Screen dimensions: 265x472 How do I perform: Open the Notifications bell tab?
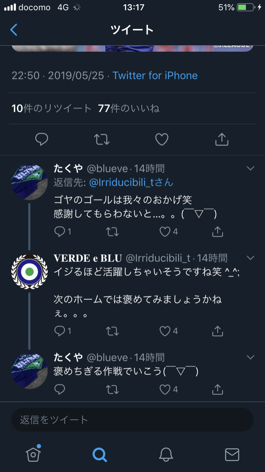(x=166, y=454)
